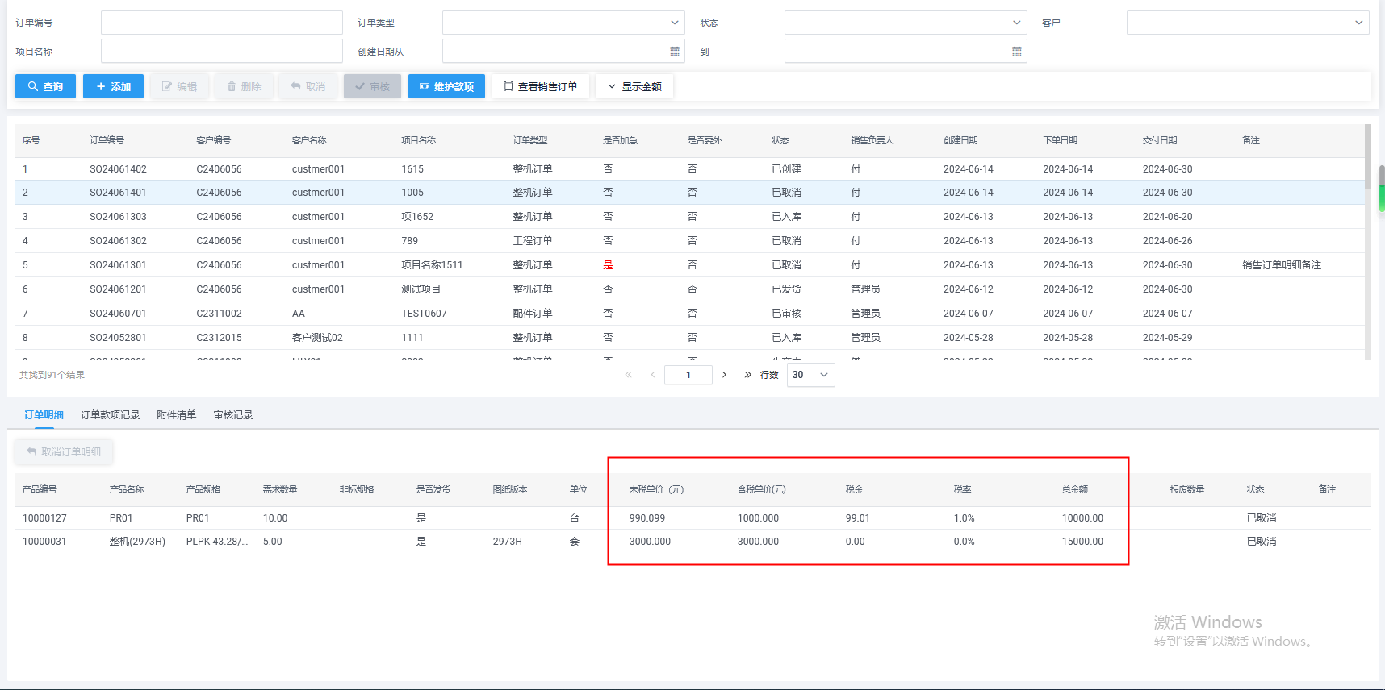The width and height of the screenshot is (1385, 690).
Task: Switch to 审核记录 tab
Action: pyautogui.click(x=233, y=415)
